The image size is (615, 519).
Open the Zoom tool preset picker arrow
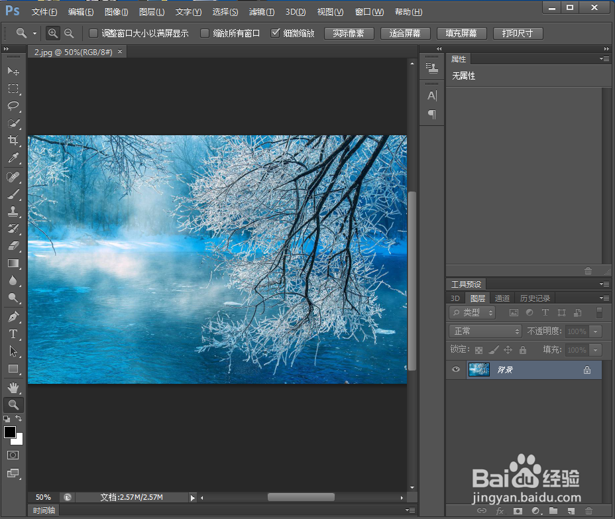click(34, 33)
